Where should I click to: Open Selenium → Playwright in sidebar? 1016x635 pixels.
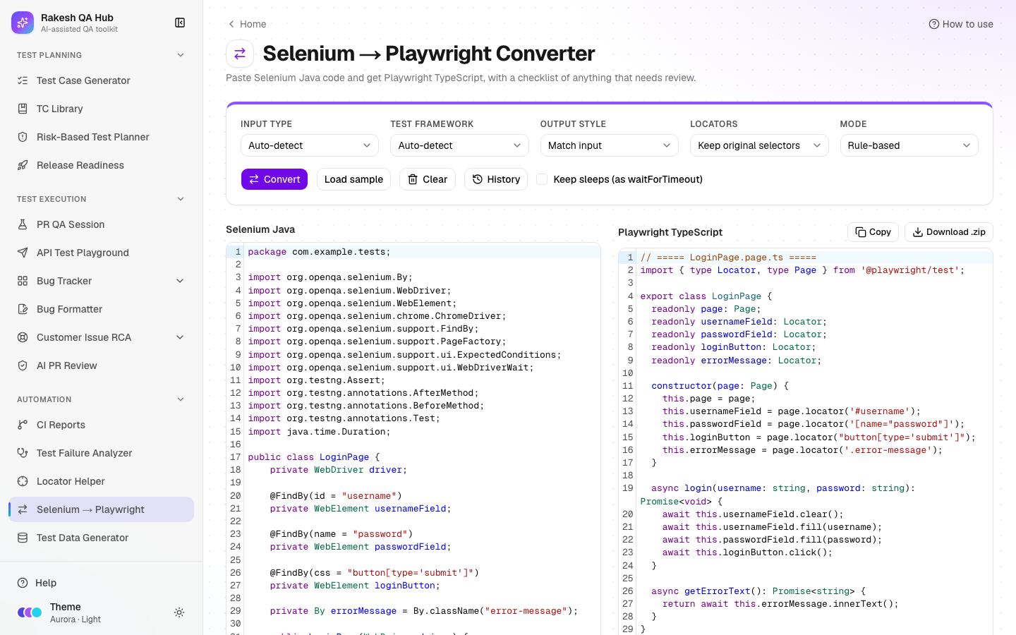point(102,509)
